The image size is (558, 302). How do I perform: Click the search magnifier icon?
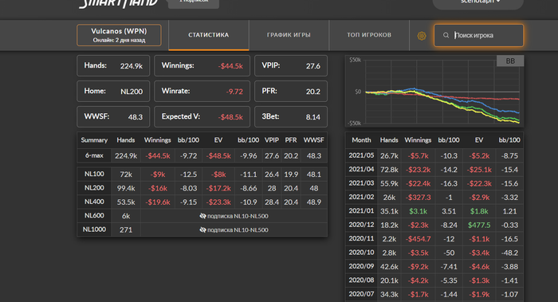[446, 35]
